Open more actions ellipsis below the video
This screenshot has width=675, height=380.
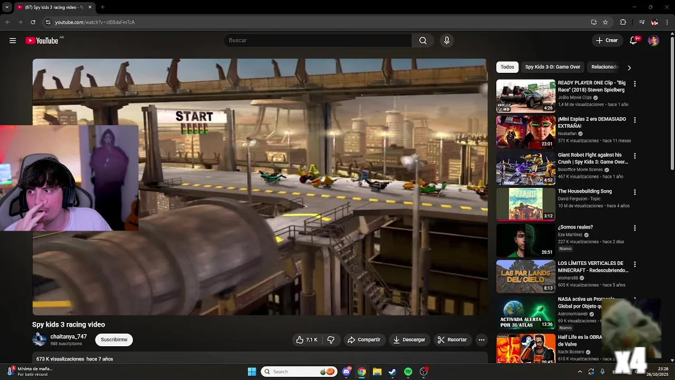click(x=481, y=340)
